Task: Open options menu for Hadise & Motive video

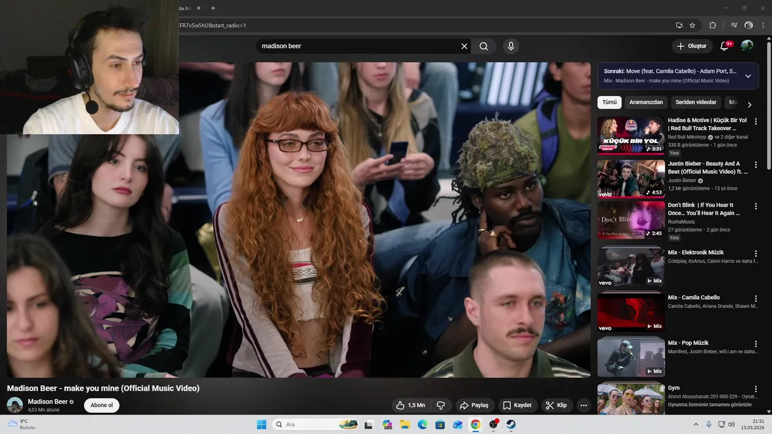Action: 756,121
